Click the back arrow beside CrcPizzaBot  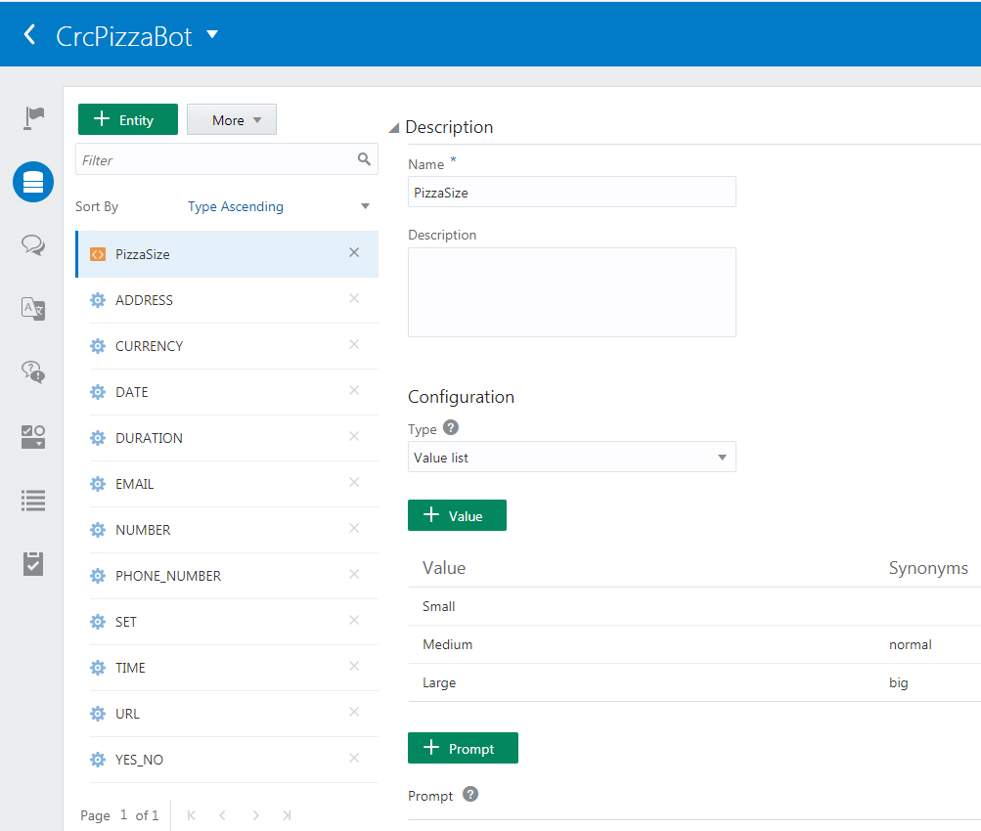pyautogui.click(x=29, y=35)
